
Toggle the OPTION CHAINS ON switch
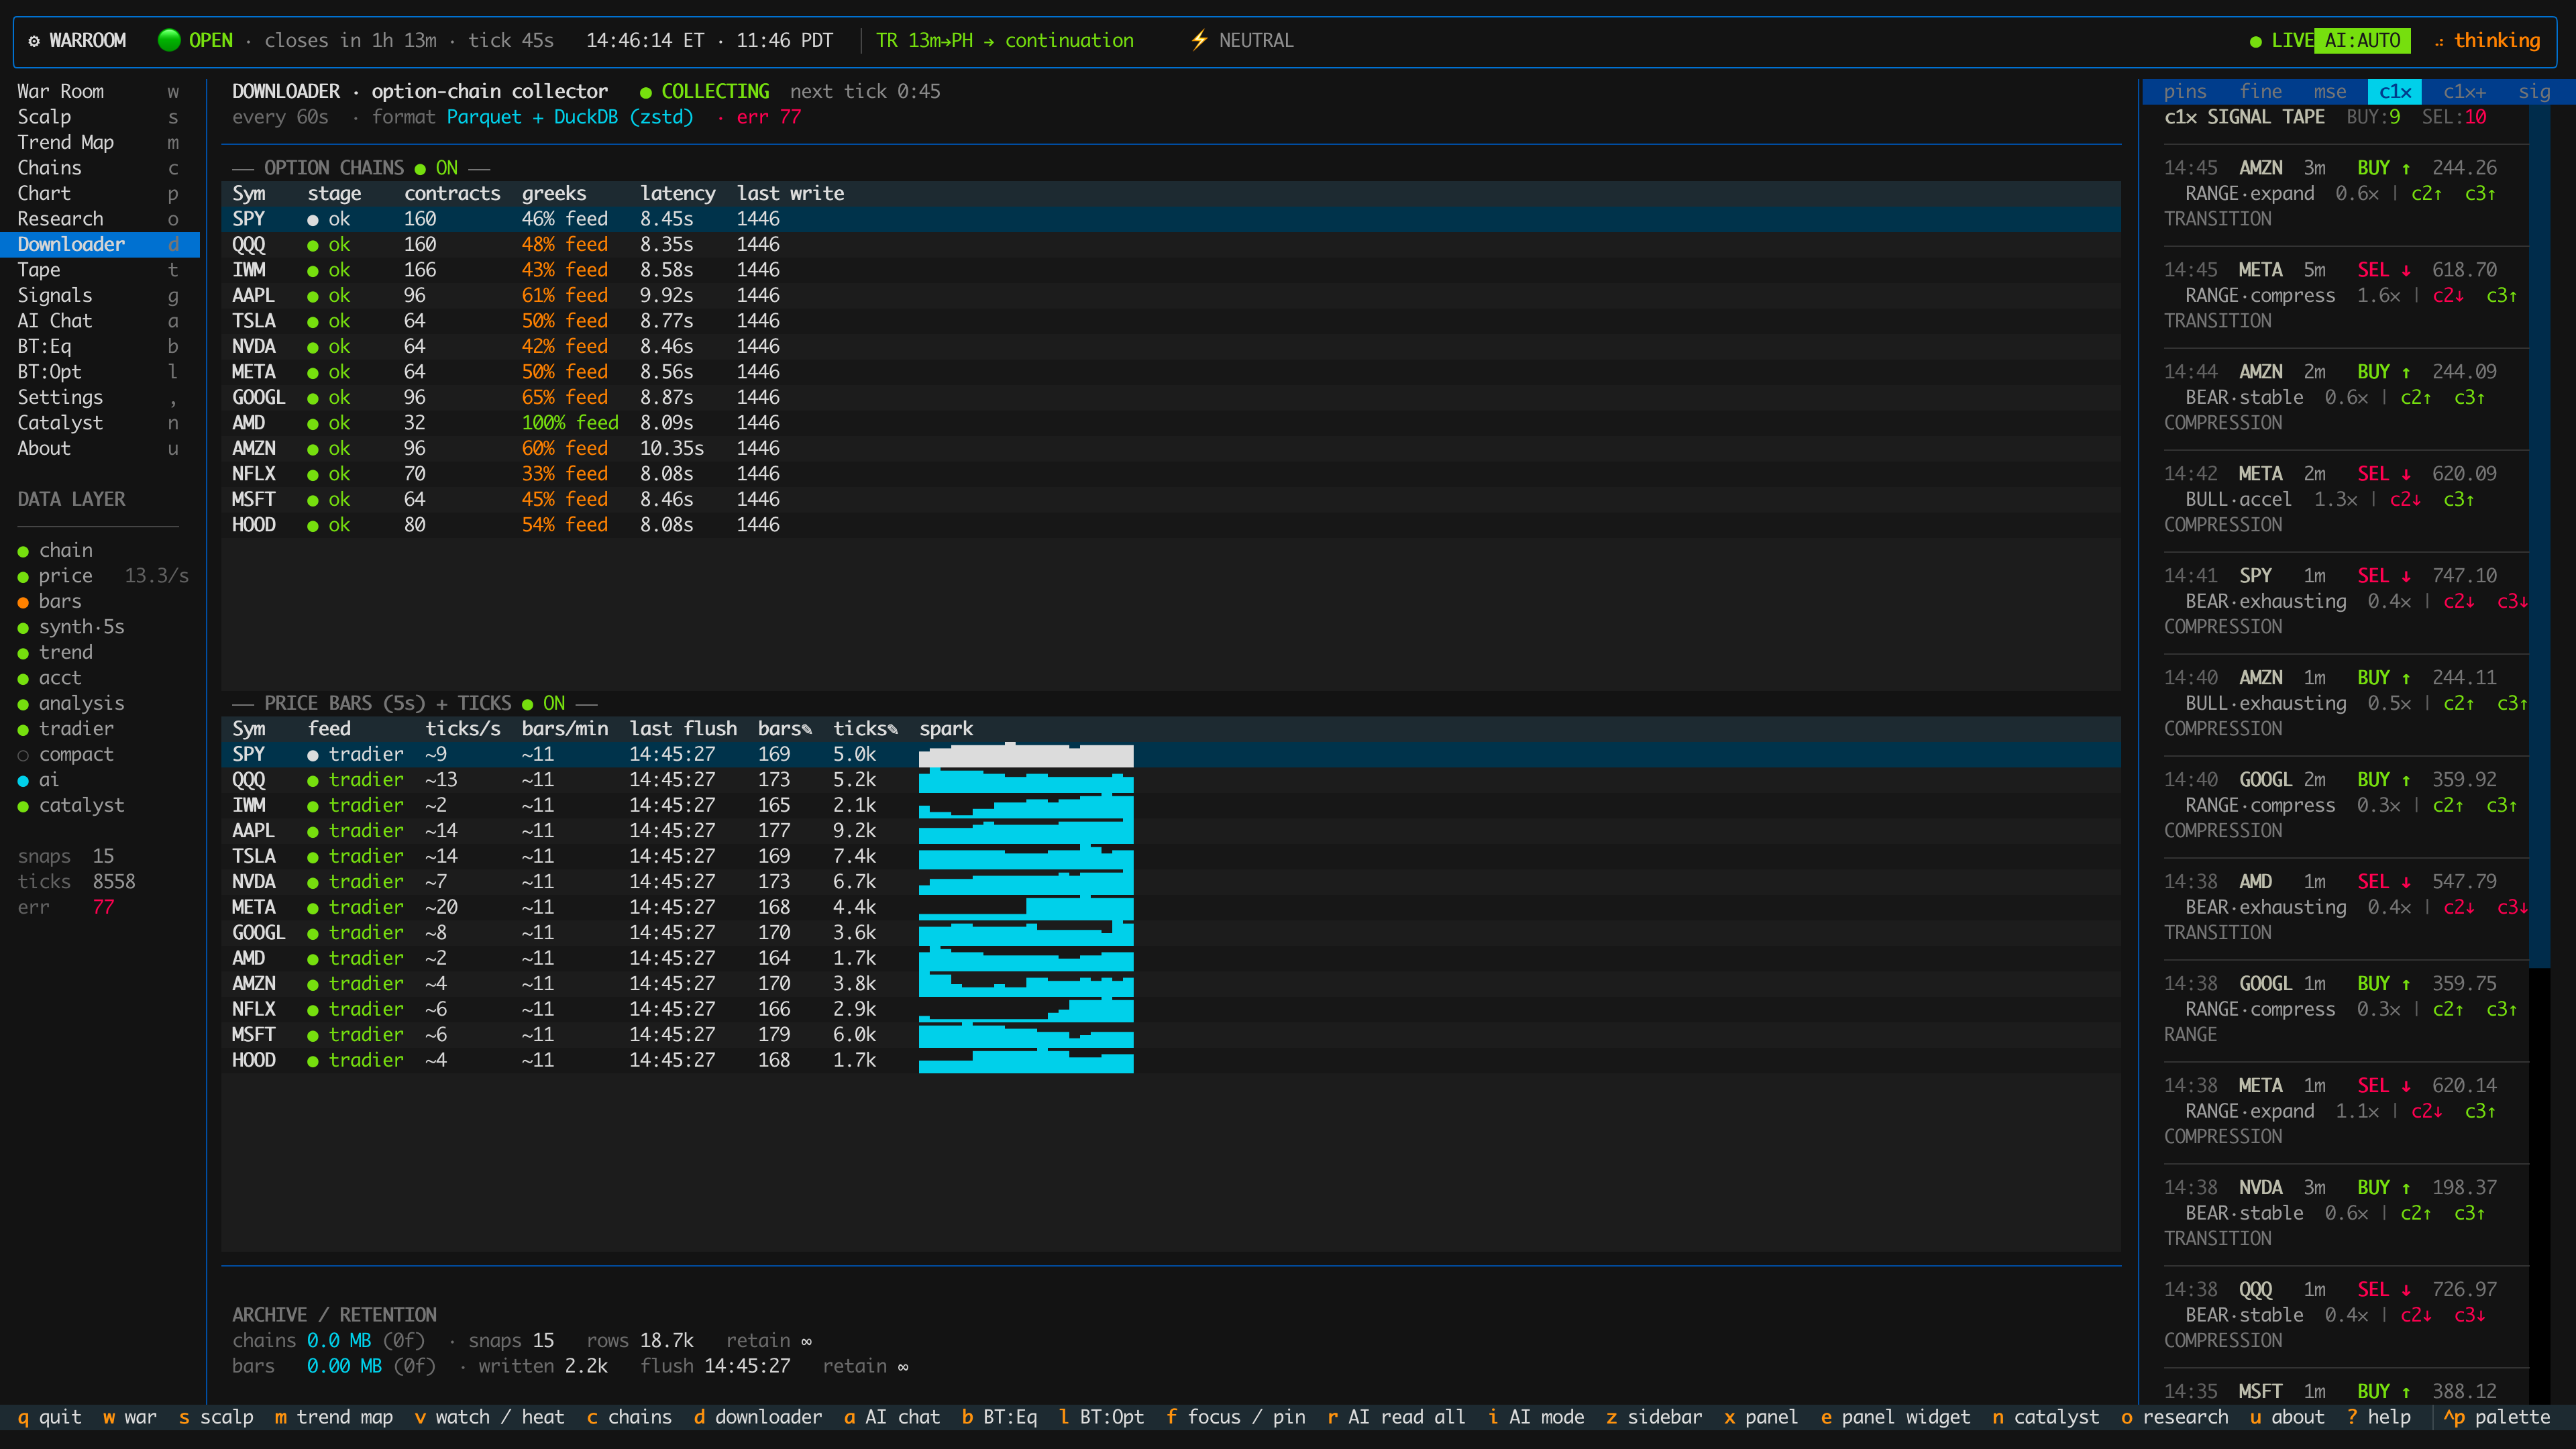click(436, 168)
